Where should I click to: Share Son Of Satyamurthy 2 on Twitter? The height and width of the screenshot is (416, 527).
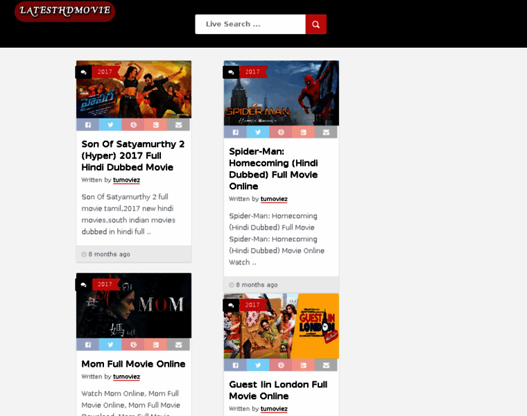pos(110,125)
